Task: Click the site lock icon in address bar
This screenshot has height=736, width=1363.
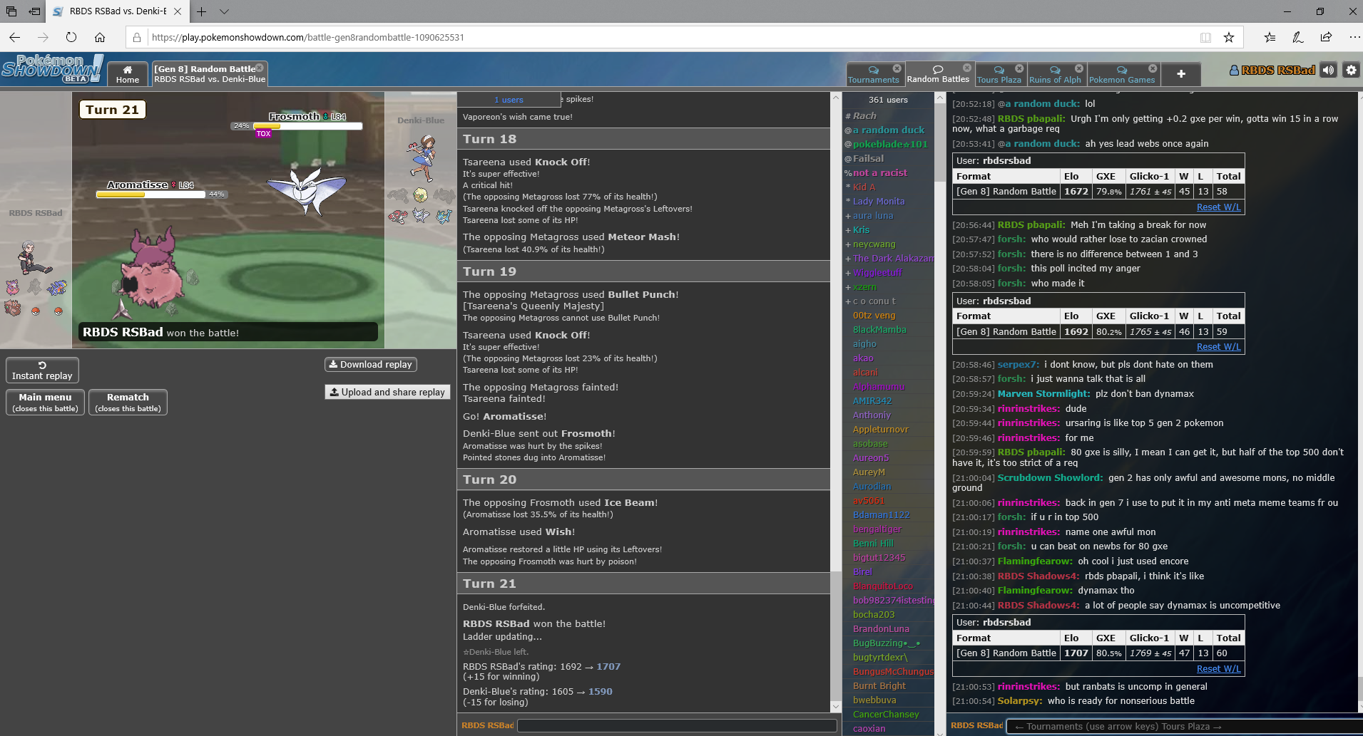Action: pos(137,37)
